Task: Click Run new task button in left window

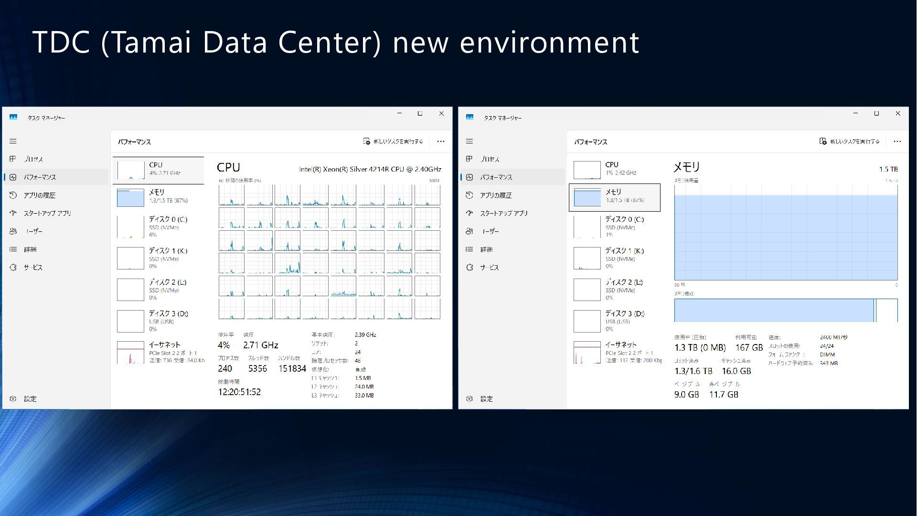Action: [393, 141]
